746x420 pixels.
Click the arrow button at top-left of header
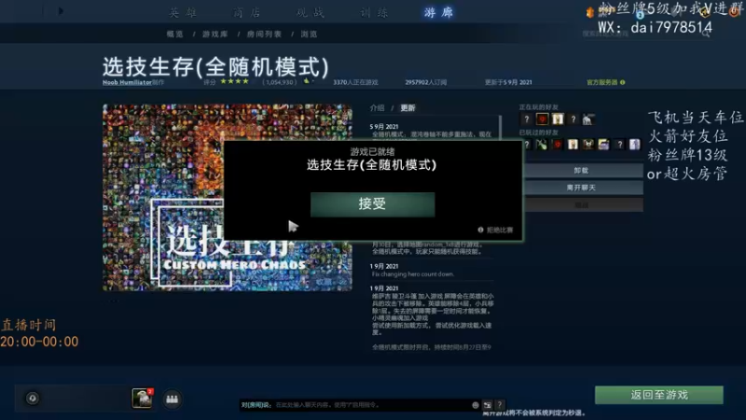(61, 11)
